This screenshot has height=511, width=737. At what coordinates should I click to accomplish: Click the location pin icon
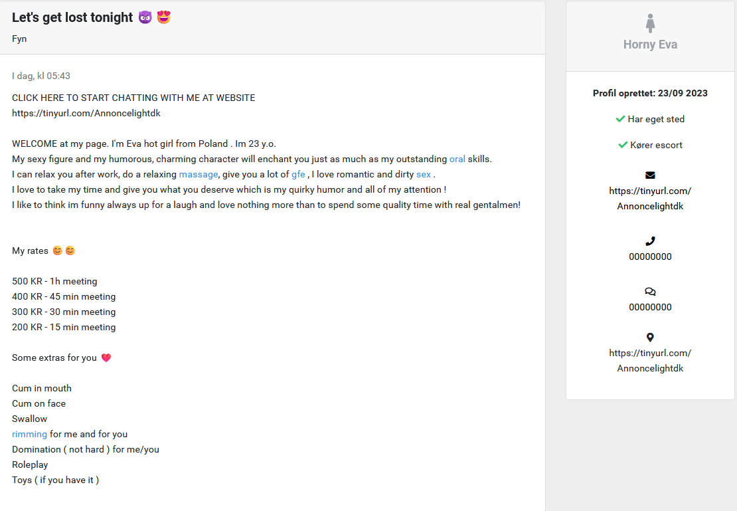[650, 338]
